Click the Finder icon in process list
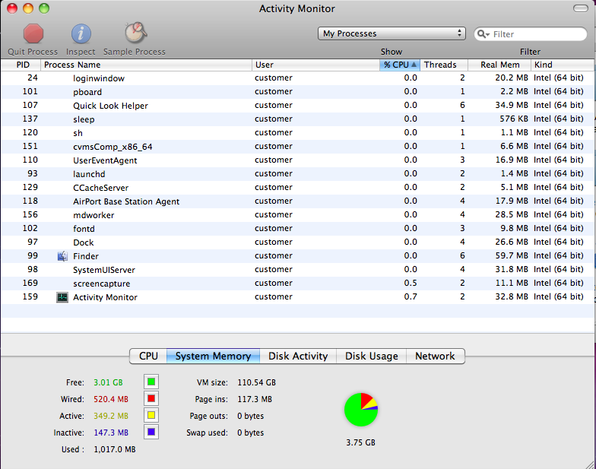This screenshot has width=596, height=469. [62, 256]
